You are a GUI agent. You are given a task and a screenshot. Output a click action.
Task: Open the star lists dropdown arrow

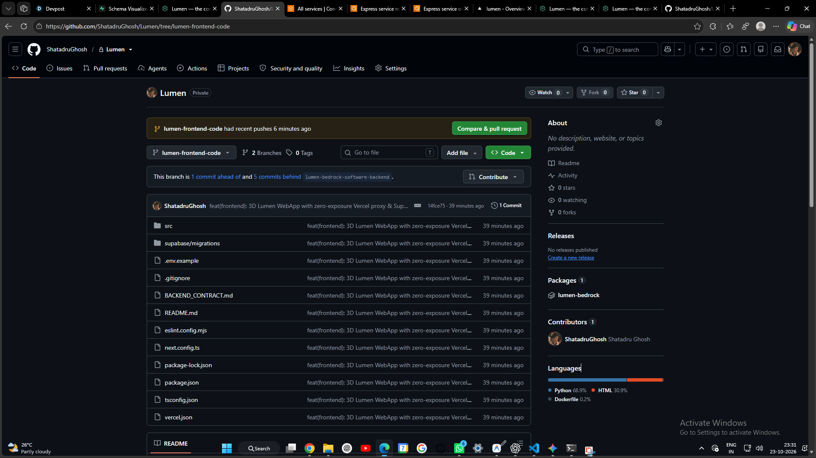[658, 93]
